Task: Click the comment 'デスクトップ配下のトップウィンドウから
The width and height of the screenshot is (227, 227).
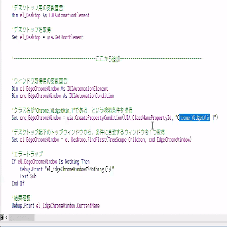Action: (x=89, y=132)
